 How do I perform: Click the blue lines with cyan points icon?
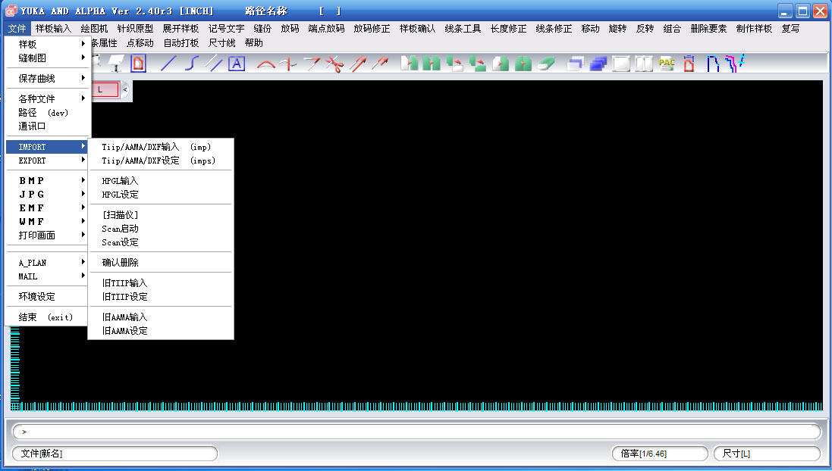tap(713, 64)
